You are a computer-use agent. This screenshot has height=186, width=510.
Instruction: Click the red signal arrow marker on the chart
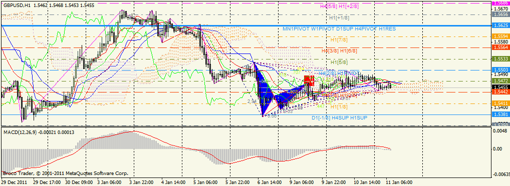click(308, 80)
